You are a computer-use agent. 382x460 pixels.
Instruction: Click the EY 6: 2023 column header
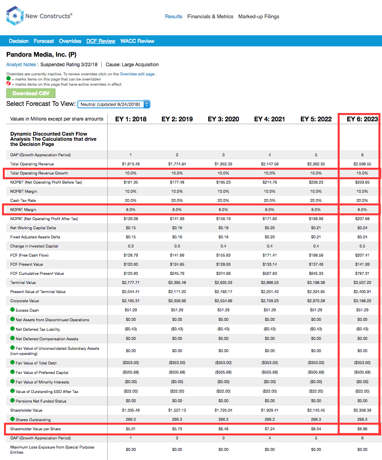tap(362, 119)
